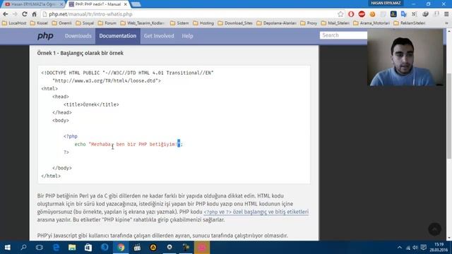Open the Documentation menu item
The width and height of the screenshot is (452, 254).
tap(118, 36)
